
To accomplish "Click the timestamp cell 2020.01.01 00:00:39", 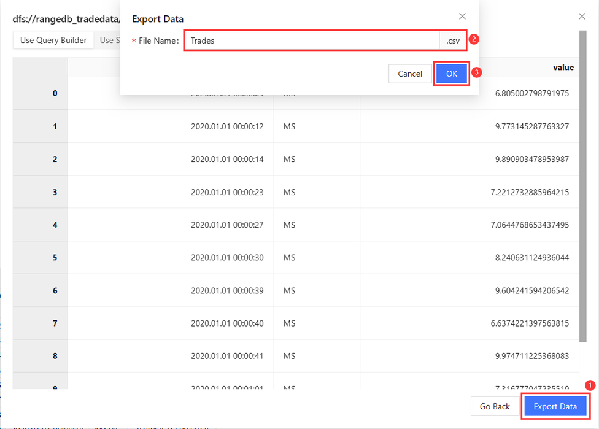I will pos(227,290).
